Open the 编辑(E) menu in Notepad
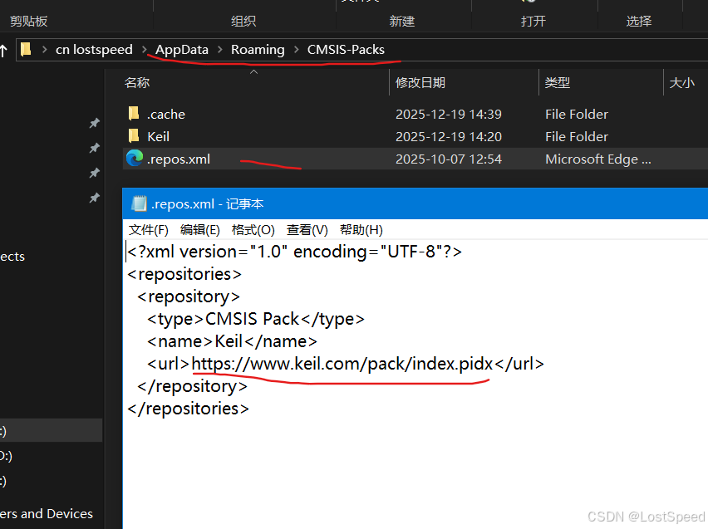This screenshot has height=529, width=708. 200,230
